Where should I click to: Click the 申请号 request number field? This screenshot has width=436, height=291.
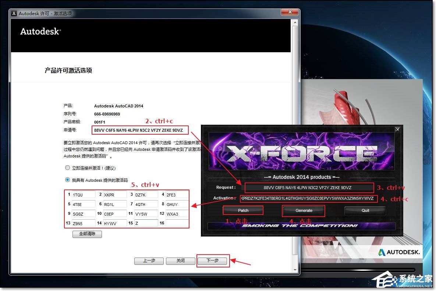click(x=140, y=130)
